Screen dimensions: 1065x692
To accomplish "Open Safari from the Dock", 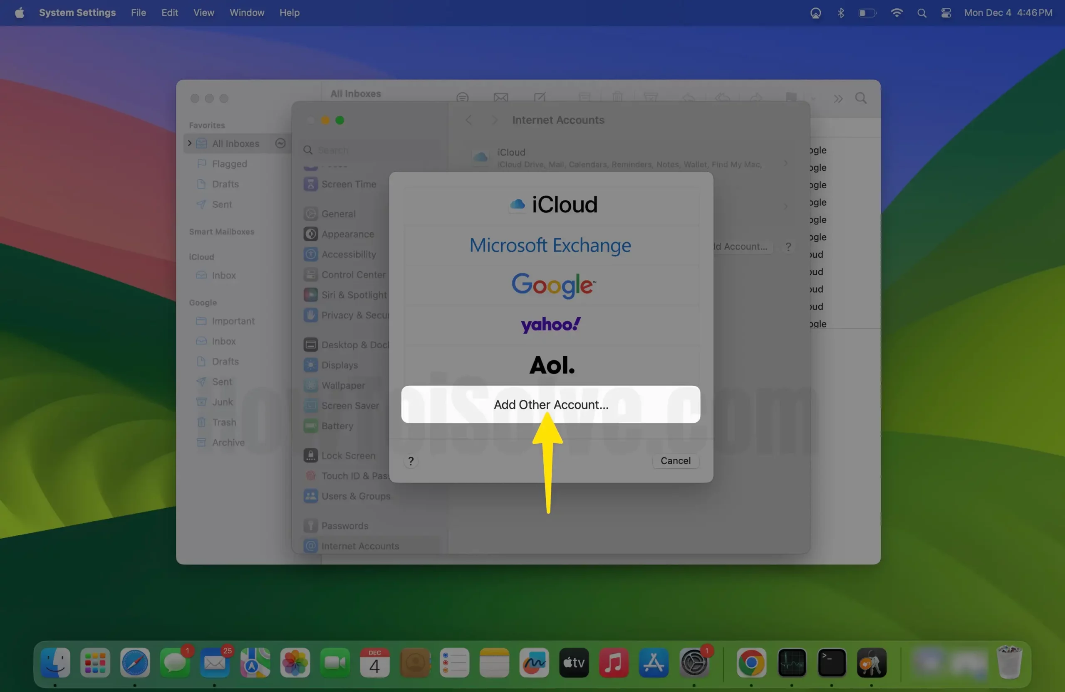I will (x=135, y=662).
